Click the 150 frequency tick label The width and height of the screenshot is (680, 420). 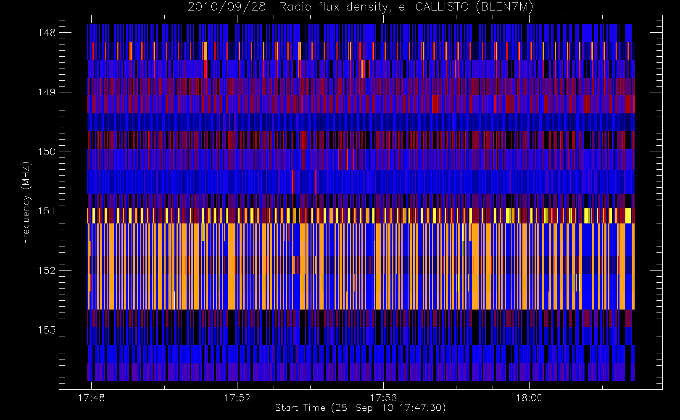point(47,152)
